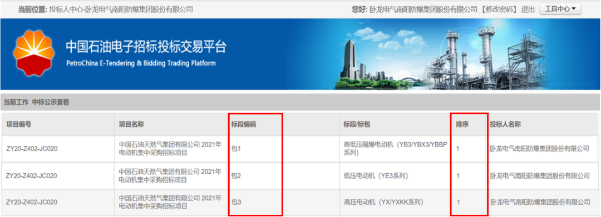Select project number cell in 包1 row
This screenshot has height=217, width=601.
click(32, 149)
